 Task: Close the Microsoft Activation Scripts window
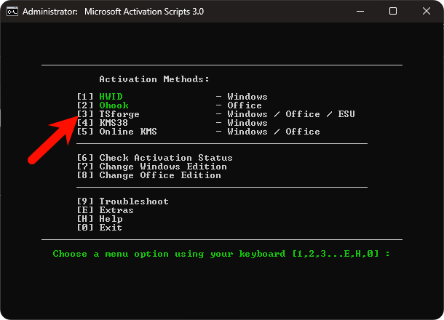coord(426,12)
